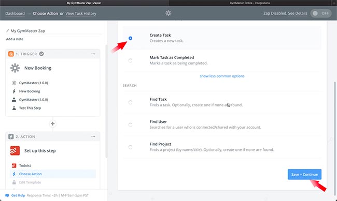Click the plus icon to add a step
The image size is (337, 201).
pyautogui.click(x=53, y=123)
